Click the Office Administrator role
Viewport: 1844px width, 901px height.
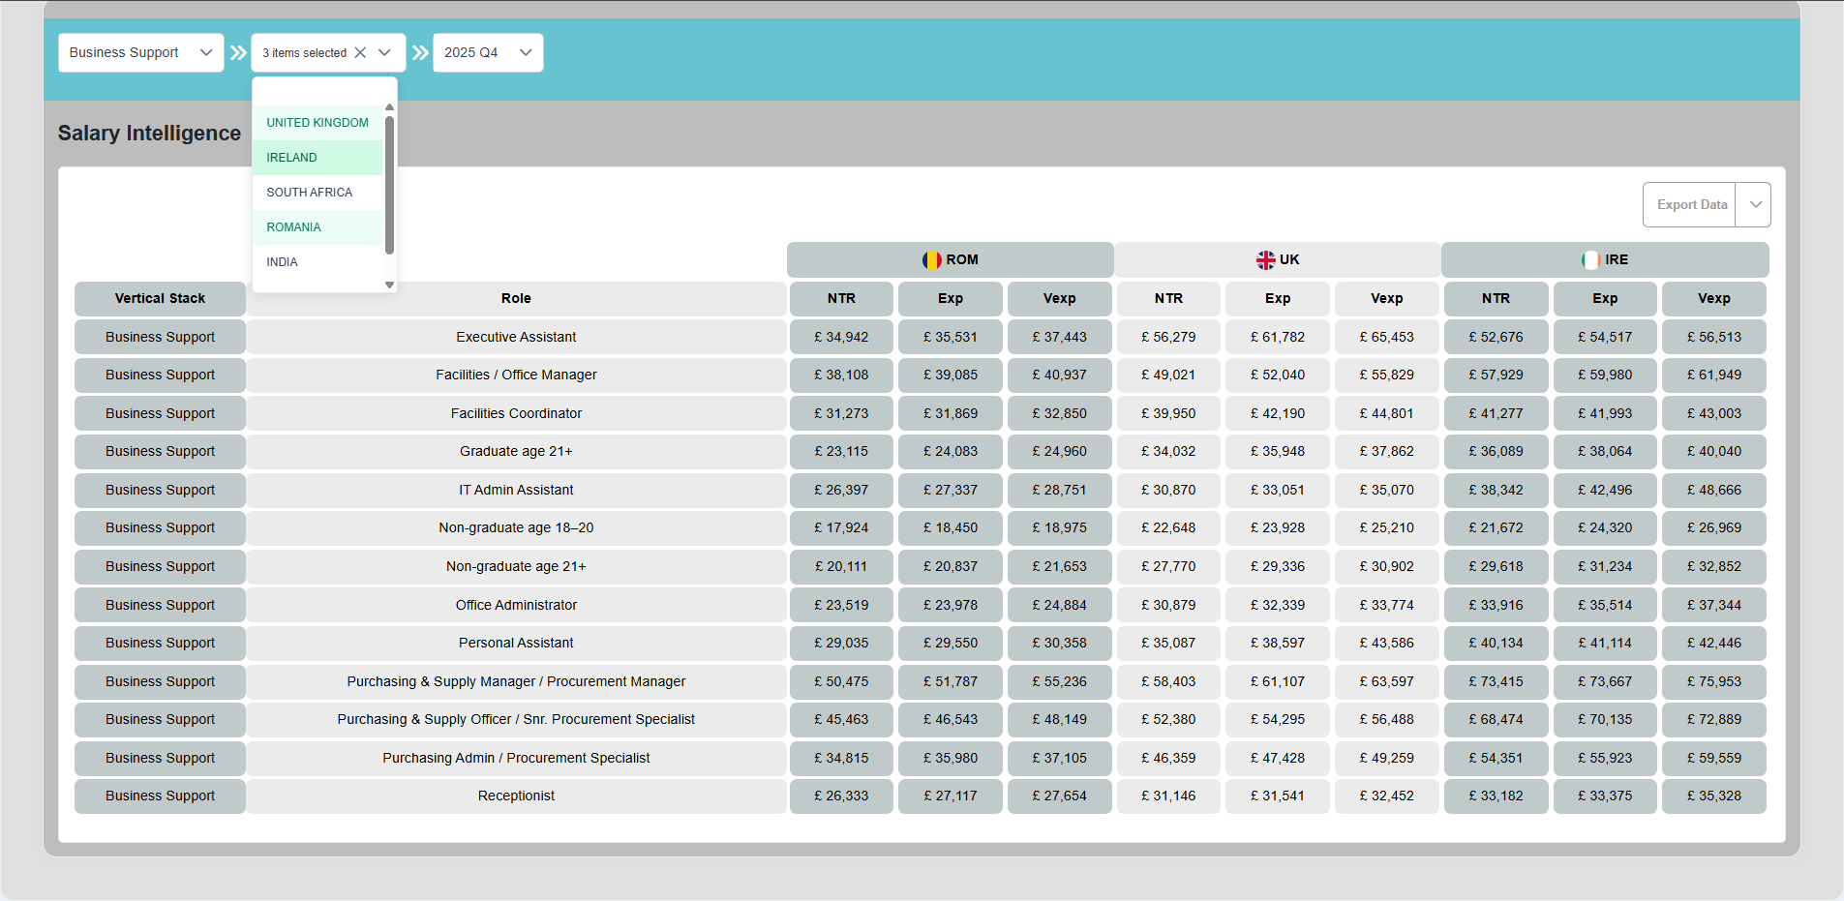(x=516, y=605)
